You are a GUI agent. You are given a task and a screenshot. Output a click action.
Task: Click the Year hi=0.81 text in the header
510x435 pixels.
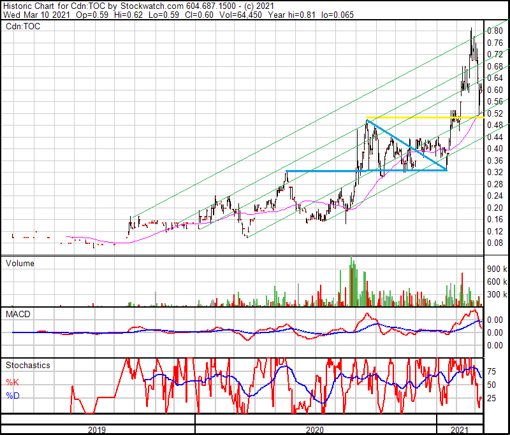[291, 15]
